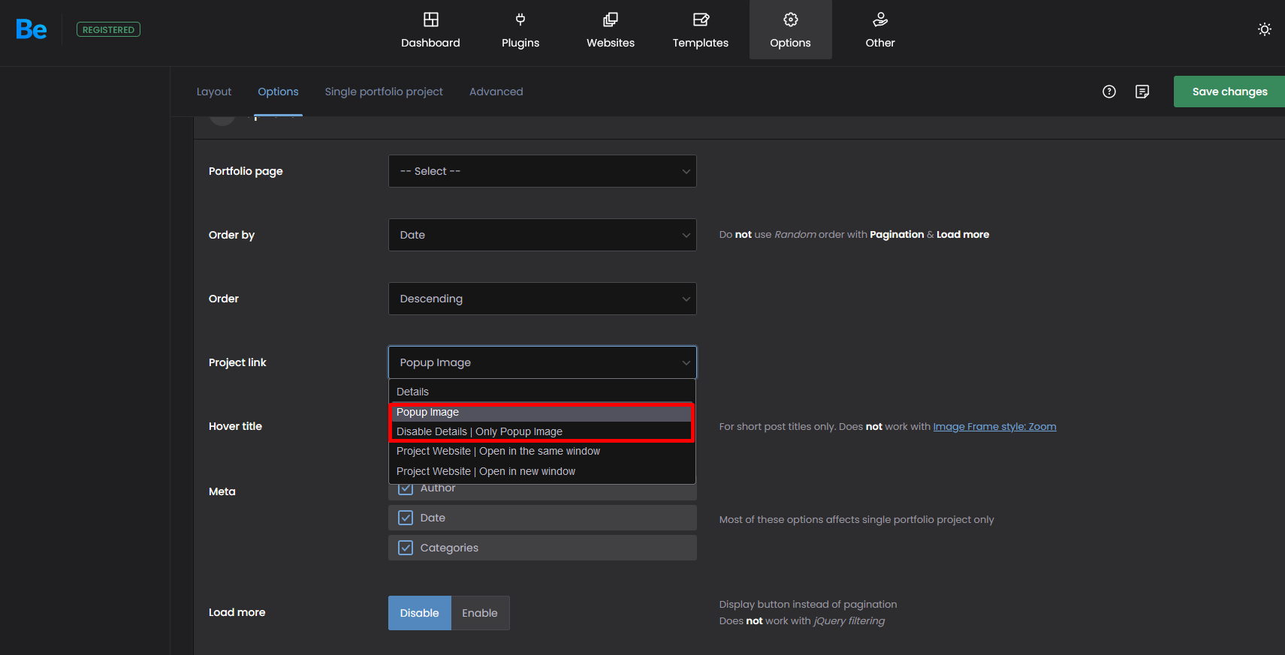1285x655 pixels.
Task: Open the Templates section
Action: tap(701, 30)
